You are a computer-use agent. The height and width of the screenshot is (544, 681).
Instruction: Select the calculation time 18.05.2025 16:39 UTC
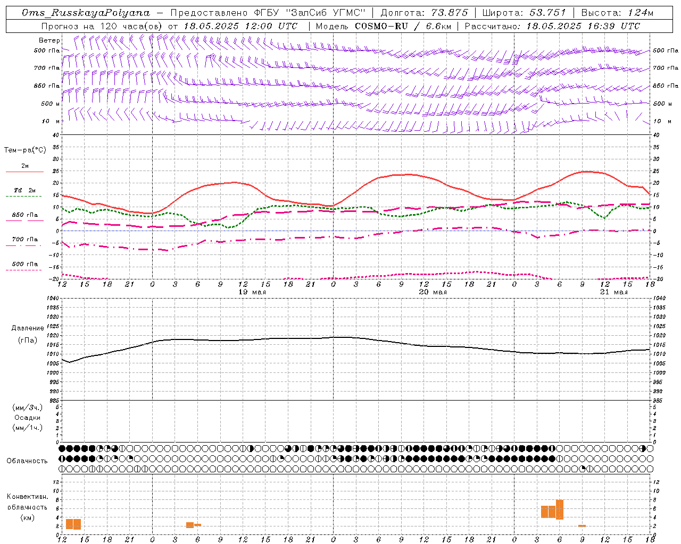(x=584, y=26)
